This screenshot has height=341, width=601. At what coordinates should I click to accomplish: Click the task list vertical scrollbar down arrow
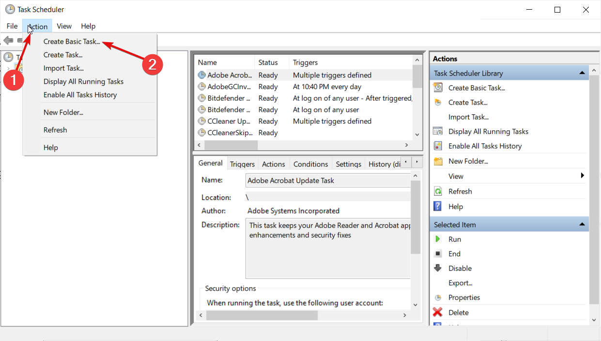pyautogui.click(x=417, y=135)
